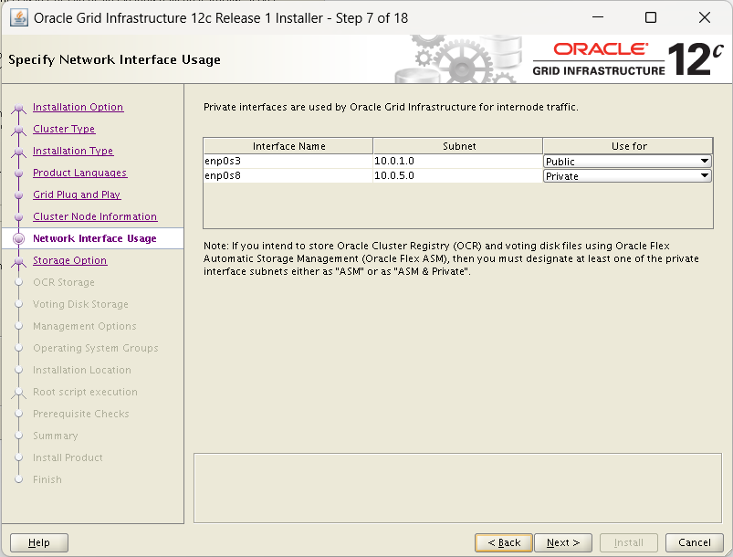Click the step bullet beside Installation Option

point(18,108)
